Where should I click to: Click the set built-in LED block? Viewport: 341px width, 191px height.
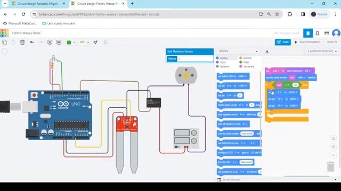click(x=233, y=76)
